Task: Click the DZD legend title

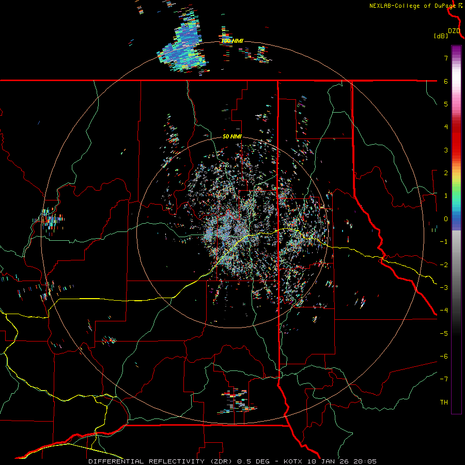Action: pos(454,31)
